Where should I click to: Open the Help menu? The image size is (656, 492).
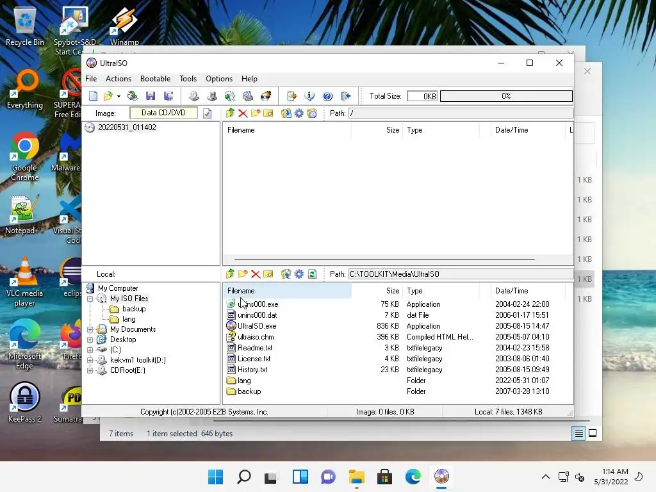[x=249, y=79]
